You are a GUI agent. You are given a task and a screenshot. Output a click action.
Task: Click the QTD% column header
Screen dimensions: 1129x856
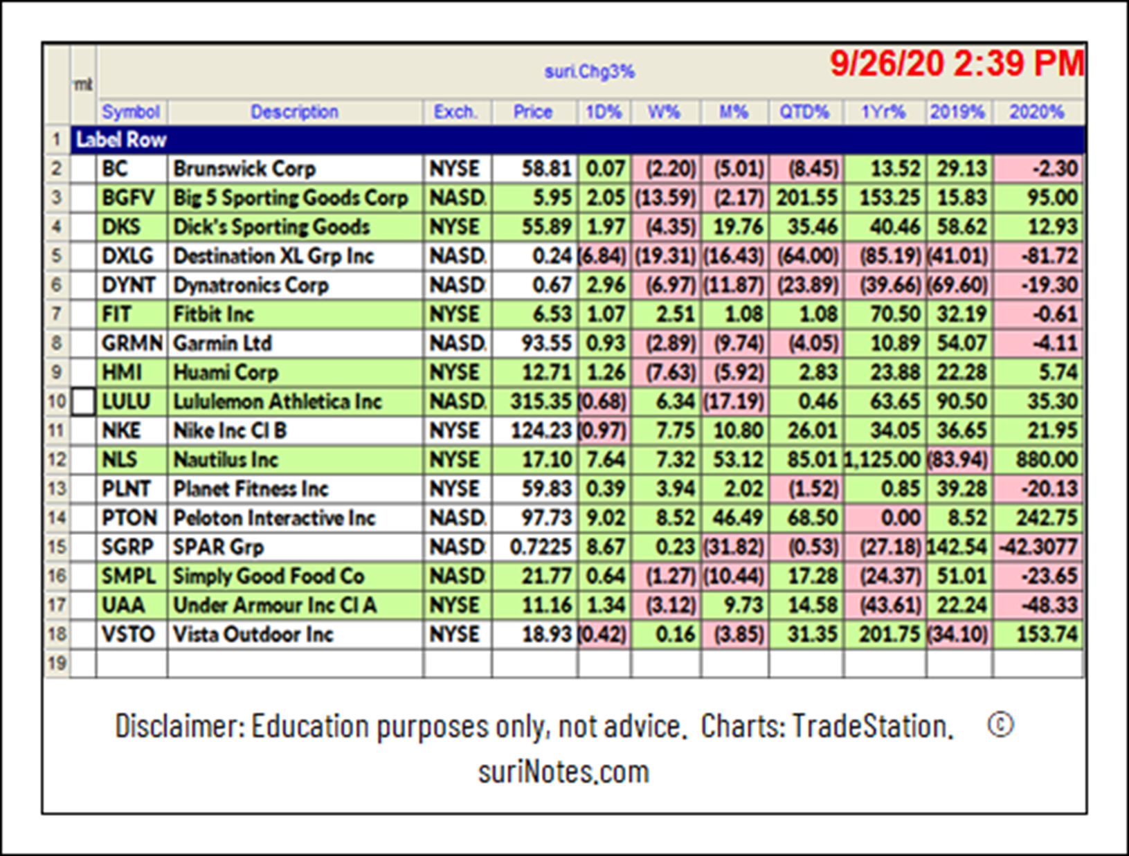pos(804,112)
